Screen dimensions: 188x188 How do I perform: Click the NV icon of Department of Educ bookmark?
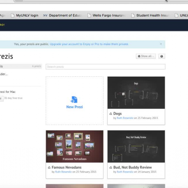[45, 15]
